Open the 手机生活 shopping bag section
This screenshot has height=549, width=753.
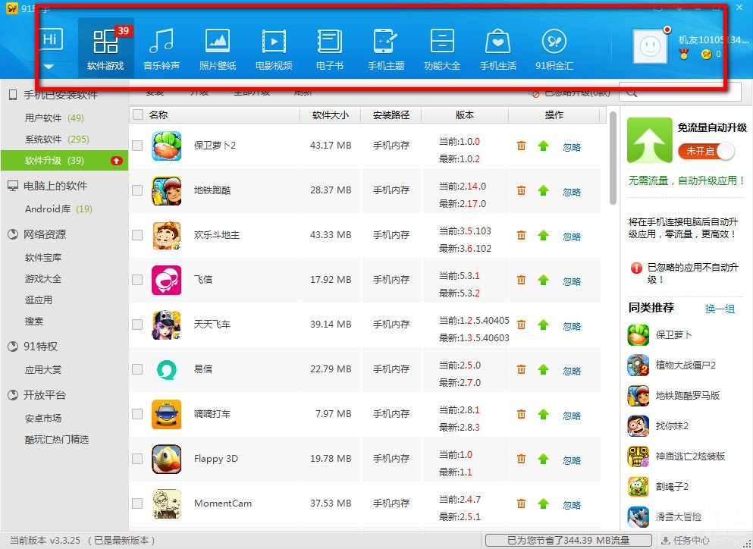(498, 48)
